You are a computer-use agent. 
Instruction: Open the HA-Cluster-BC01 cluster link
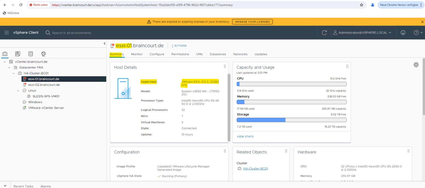coord(255,168)
